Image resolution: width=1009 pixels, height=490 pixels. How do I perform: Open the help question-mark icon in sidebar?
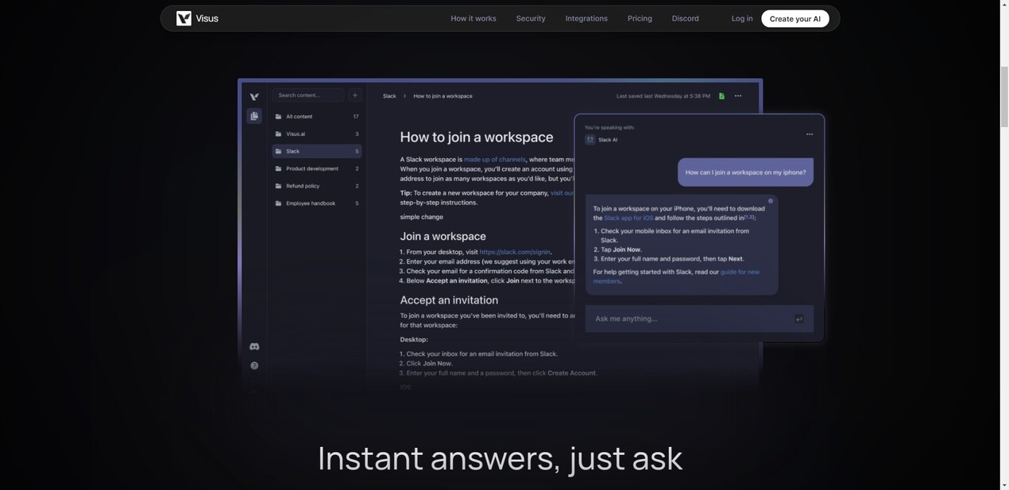[254, 365]
